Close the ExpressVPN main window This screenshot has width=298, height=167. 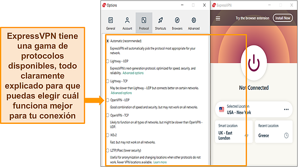(292, 5)
